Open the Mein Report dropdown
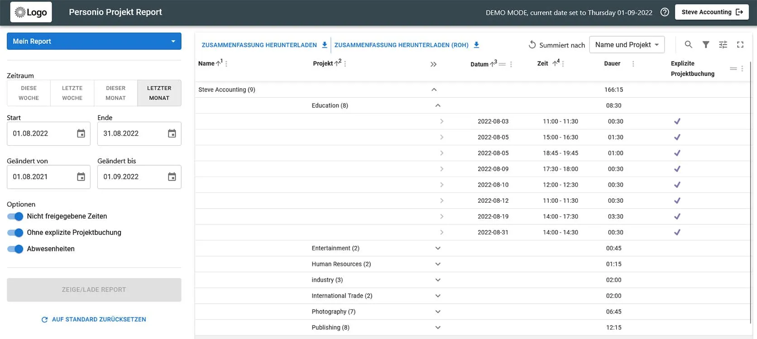The image size is (757, 339). tap(94, 41)
